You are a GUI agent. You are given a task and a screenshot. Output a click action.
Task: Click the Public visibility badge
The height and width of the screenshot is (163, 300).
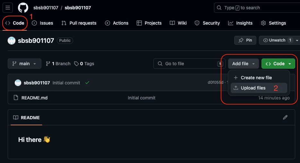click(x=65, y=41)
